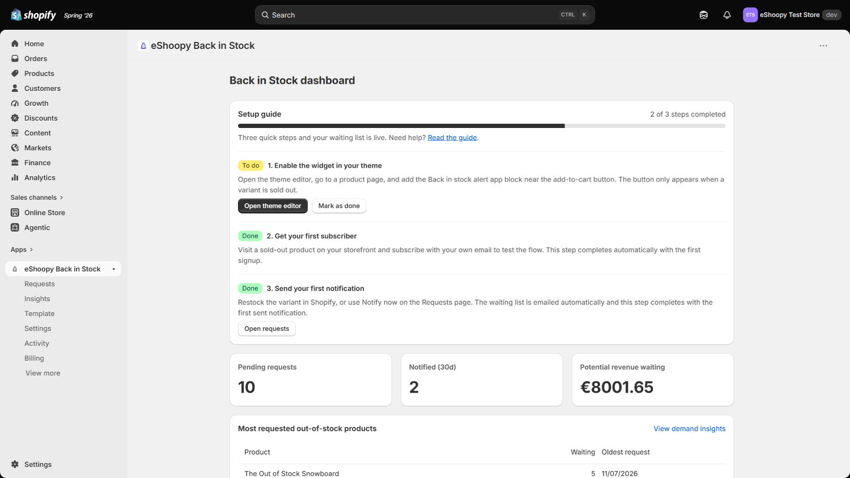Click the 11/07/2026 date cell
Screen dimensions: 850x478
[619, 474]
